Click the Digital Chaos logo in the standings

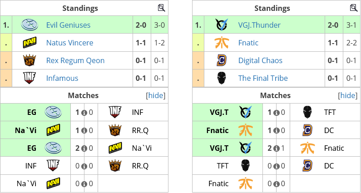click(222, 60)
